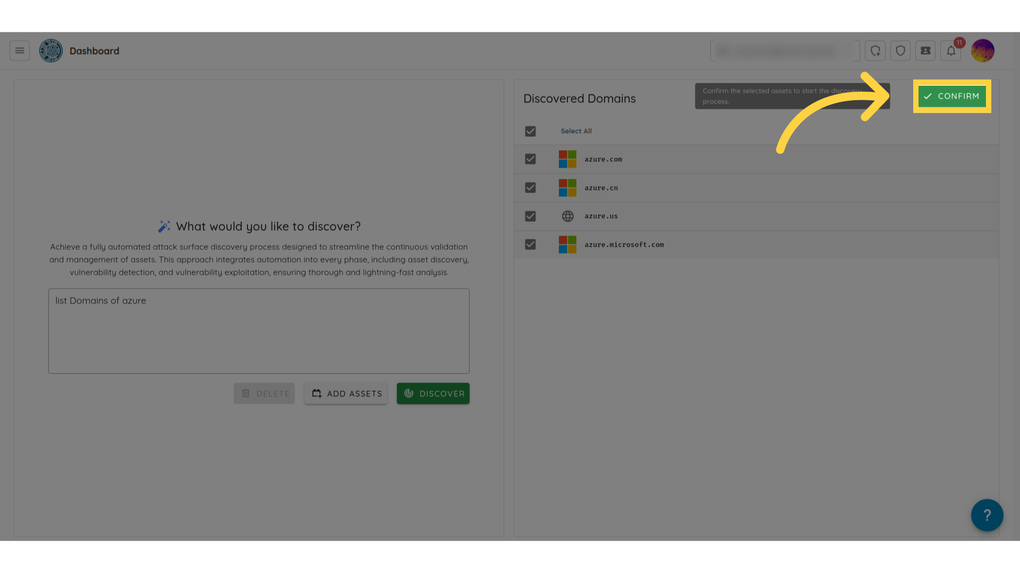
Task: Click the Discover button to start scan
Action: [433, 393]
